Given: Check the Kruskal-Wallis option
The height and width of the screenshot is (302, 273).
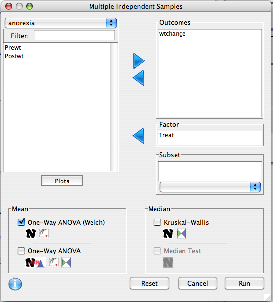Looking at the screenshot, I should [157, 222].
